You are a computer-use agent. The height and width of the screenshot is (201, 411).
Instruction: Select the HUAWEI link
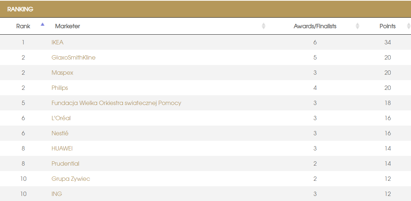click(62, 149)
